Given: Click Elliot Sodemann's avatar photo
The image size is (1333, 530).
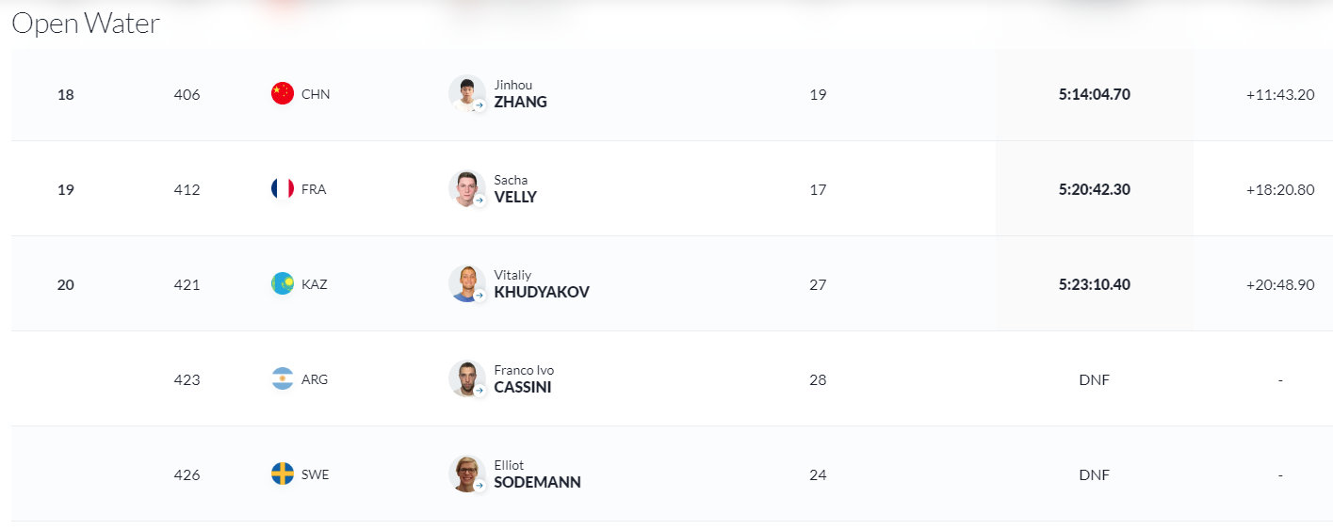Looking at the screenshot, I should click(x=467, y=474).
